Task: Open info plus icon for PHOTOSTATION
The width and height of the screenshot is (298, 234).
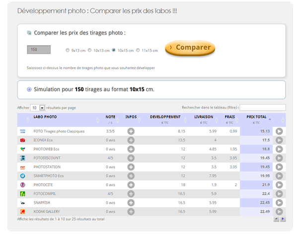Action: (131, 167)
